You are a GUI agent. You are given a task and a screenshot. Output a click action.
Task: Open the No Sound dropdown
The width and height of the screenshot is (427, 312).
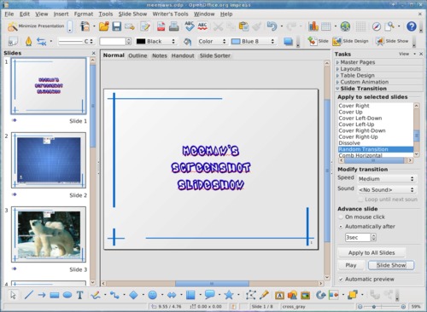click(x=387, y=189)
